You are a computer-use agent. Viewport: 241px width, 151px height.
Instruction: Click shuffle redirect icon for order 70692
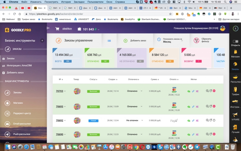(x=197, y=120)
